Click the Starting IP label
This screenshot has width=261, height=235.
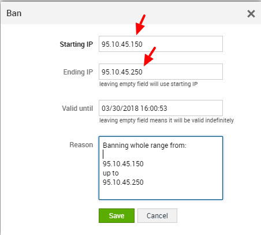tap(76, 44)
